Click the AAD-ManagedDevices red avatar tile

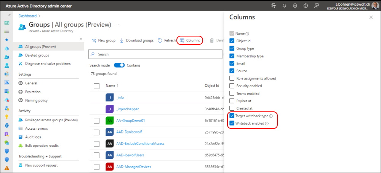[x=110, y=167]
